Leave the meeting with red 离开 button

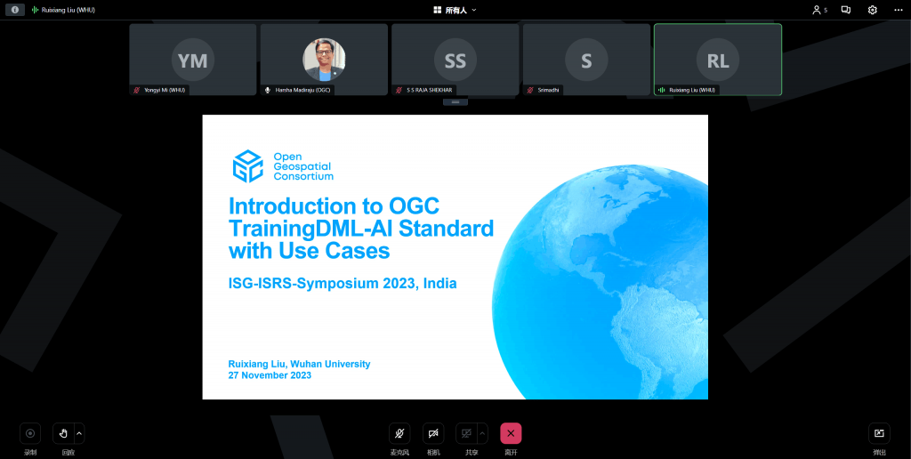tap(511, 433)
